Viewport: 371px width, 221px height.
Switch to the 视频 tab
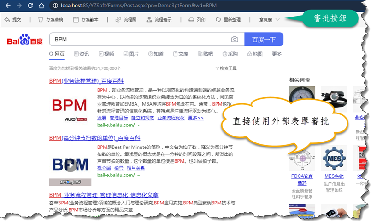point(106,54)
